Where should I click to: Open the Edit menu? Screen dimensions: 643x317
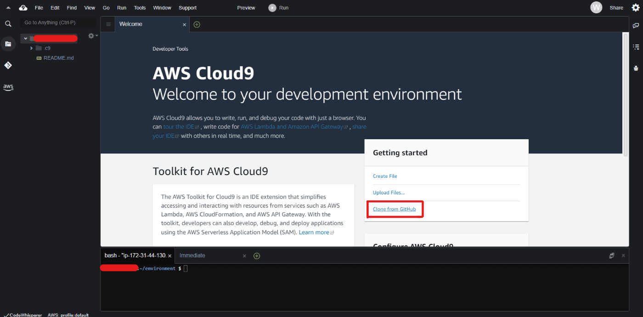(x=55, y=8)
